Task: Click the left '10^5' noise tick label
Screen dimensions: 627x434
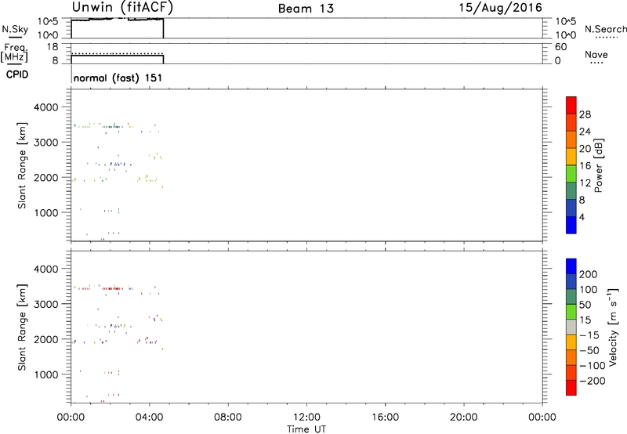Action: [48, 22]
